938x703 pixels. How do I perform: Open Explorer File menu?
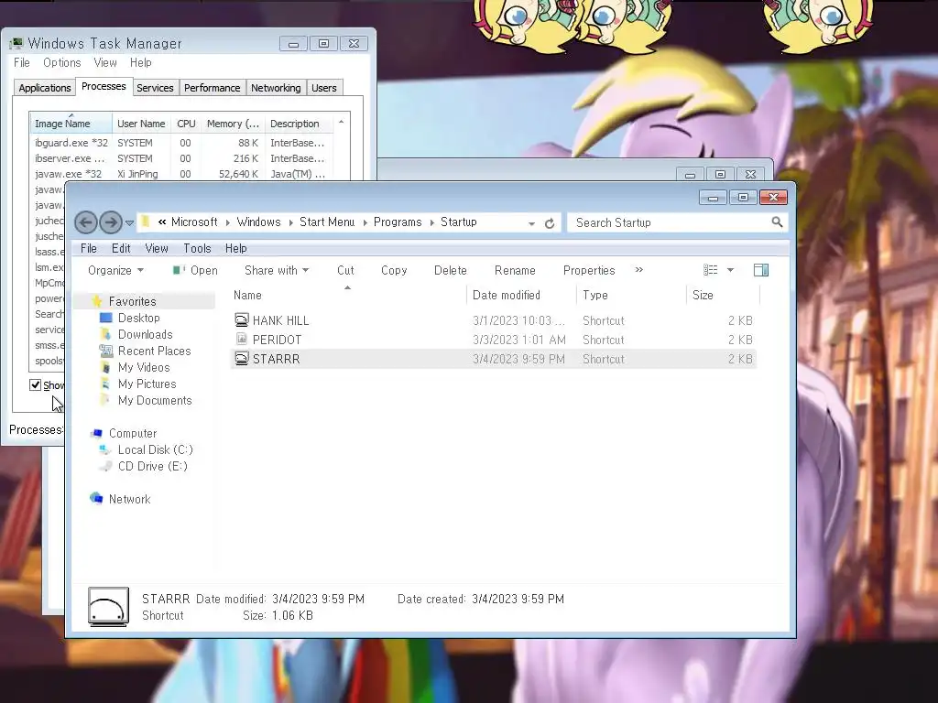point(89,248)
